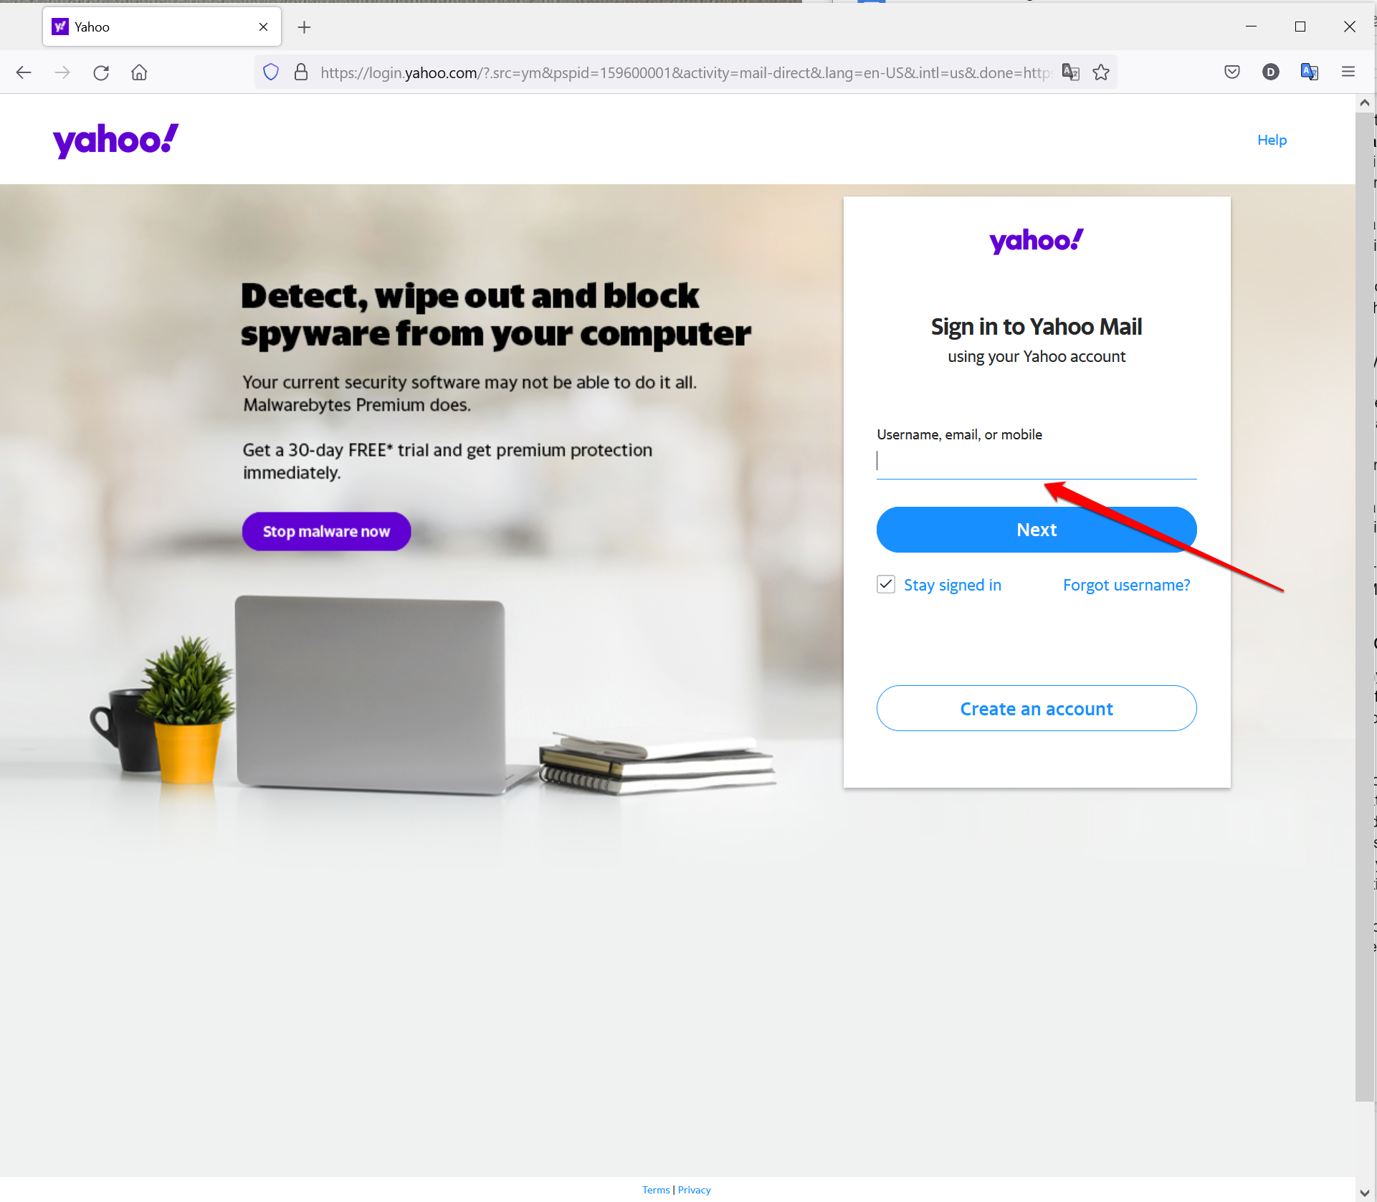Click the Stop malware now button
This screenshot has height=1202, width=1377.
click(x=325, y=531)
